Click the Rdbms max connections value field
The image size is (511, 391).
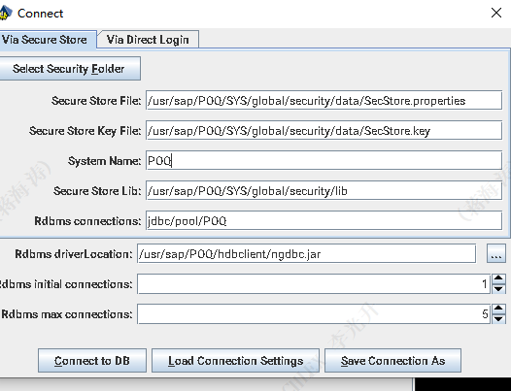point(314,313)
